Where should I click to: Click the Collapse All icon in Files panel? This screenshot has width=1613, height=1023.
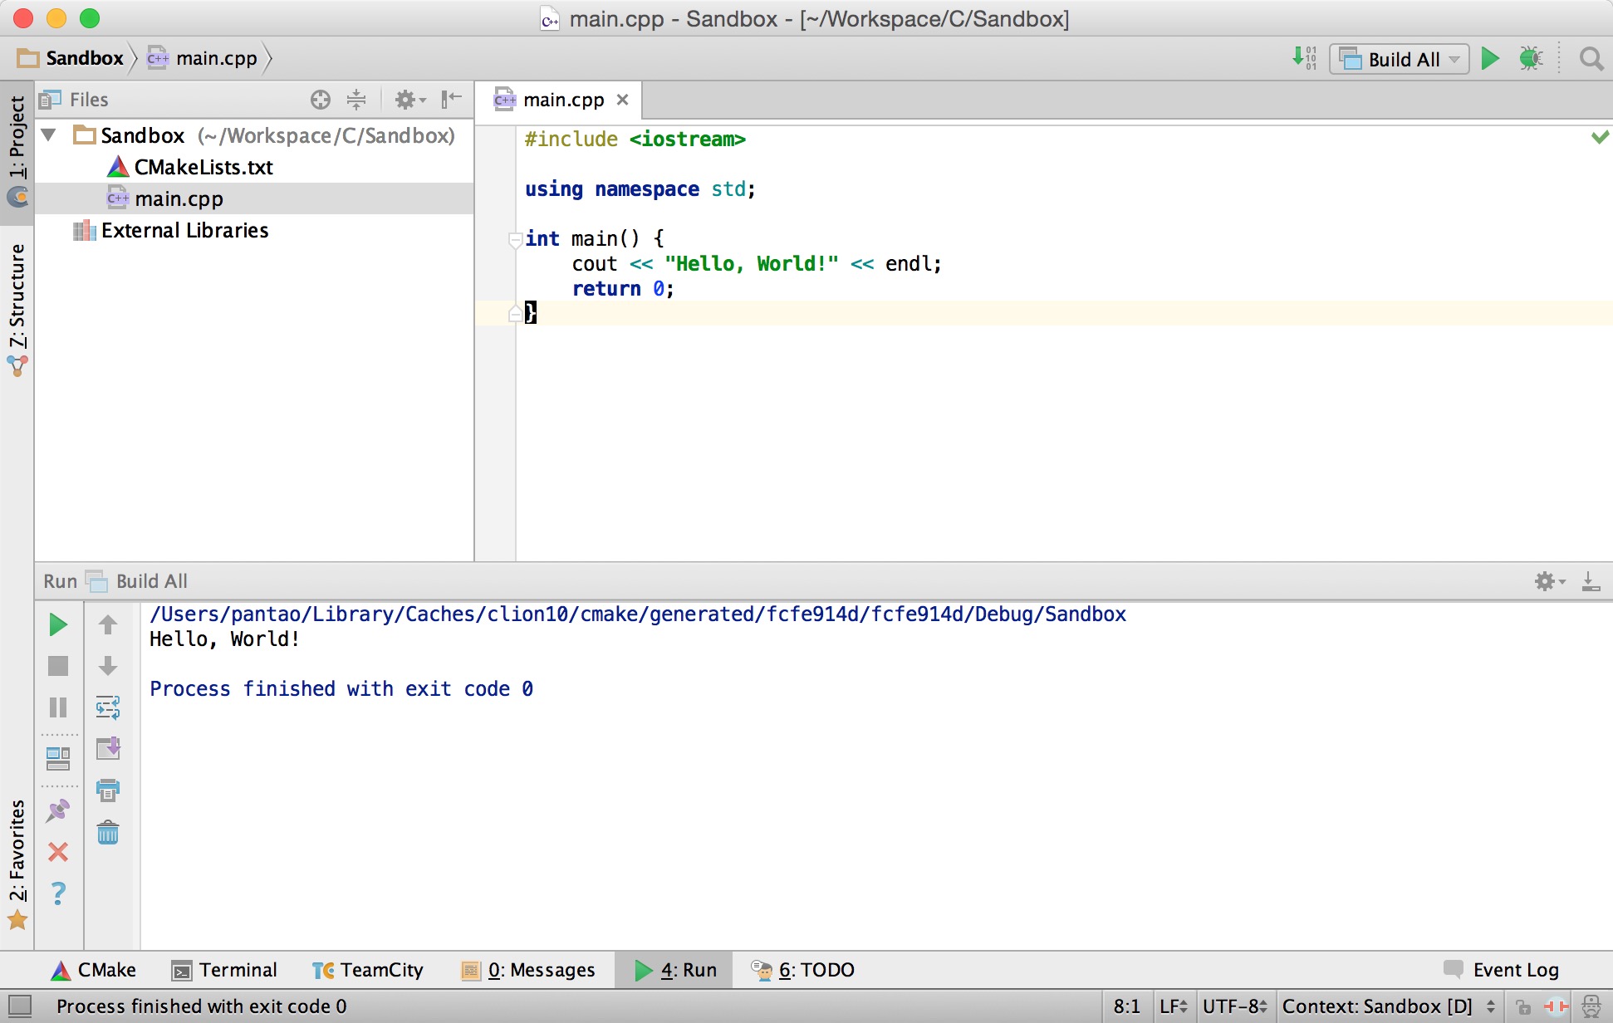356,100
